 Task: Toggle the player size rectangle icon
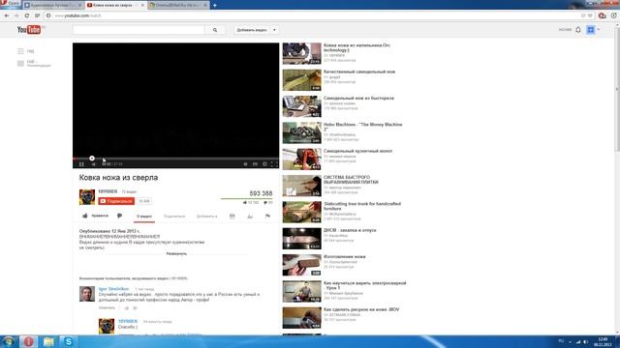[255, 163]
